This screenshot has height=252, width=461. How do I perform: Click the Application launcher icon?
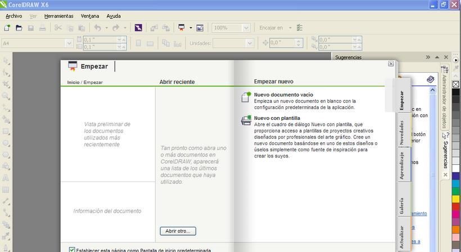(182, 28)
